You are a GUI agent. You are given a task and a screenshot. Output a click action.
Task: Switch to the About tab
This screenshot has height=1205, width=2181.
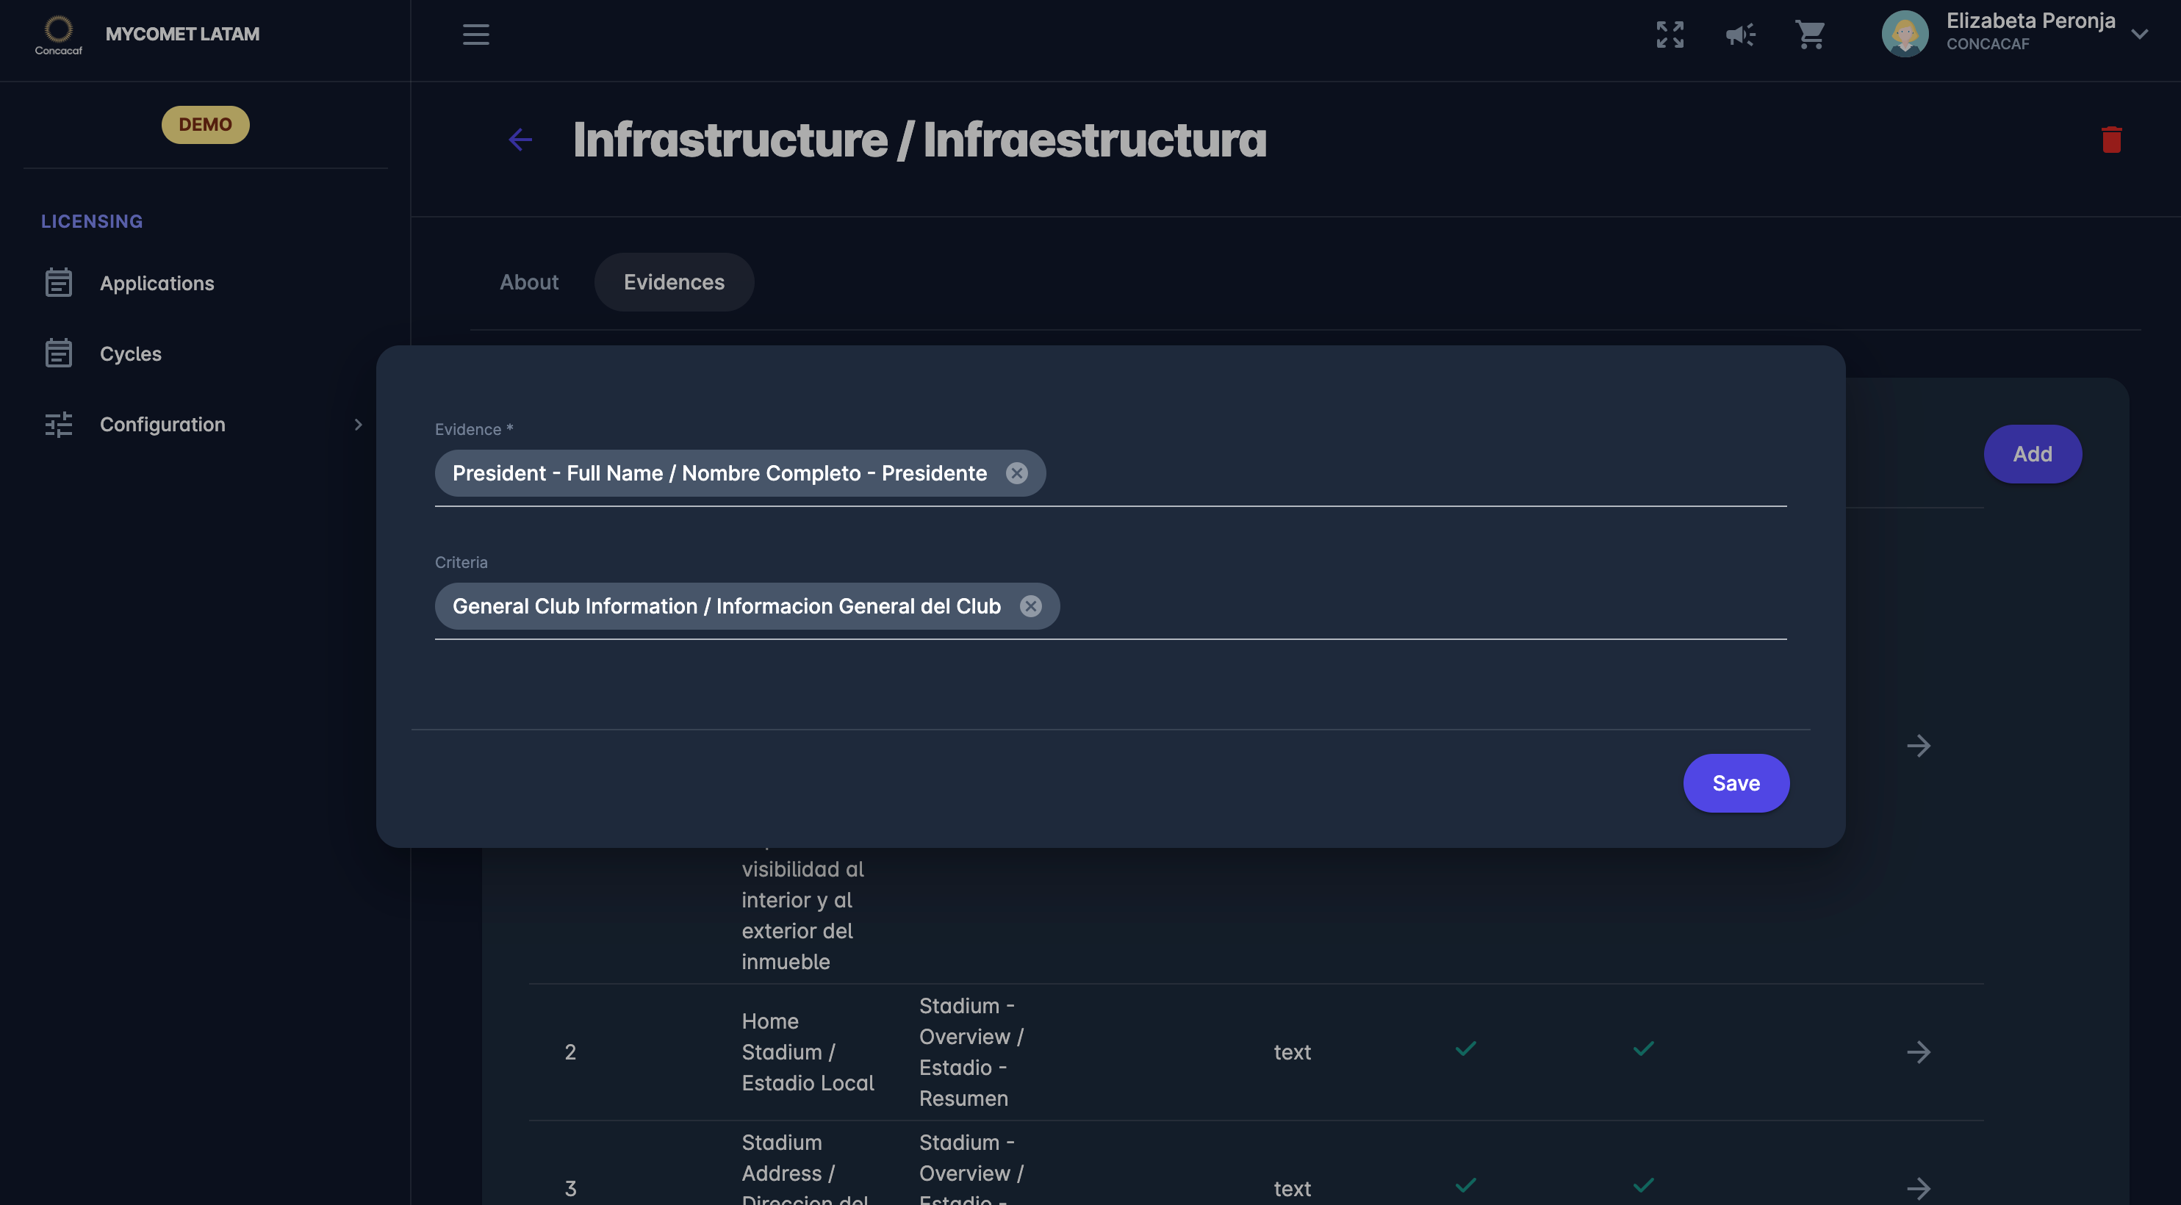[528, 282]
